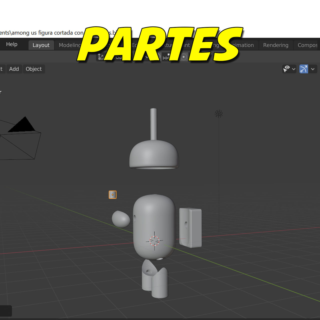The width and height of the screenshot is (320, 320).
Task: Toggle the Show Gizmos button
Action: point(303,69)
